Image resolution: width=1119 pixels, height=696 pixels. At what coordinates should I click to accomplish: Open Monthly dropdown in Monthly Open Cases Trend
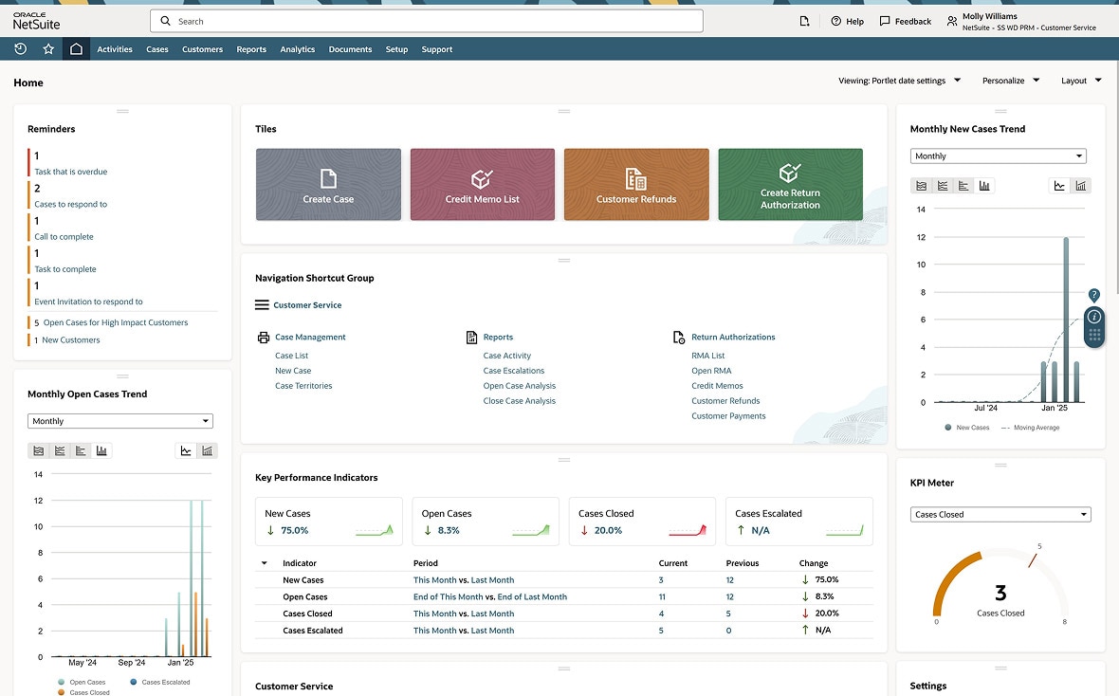[x=119, y=421]
